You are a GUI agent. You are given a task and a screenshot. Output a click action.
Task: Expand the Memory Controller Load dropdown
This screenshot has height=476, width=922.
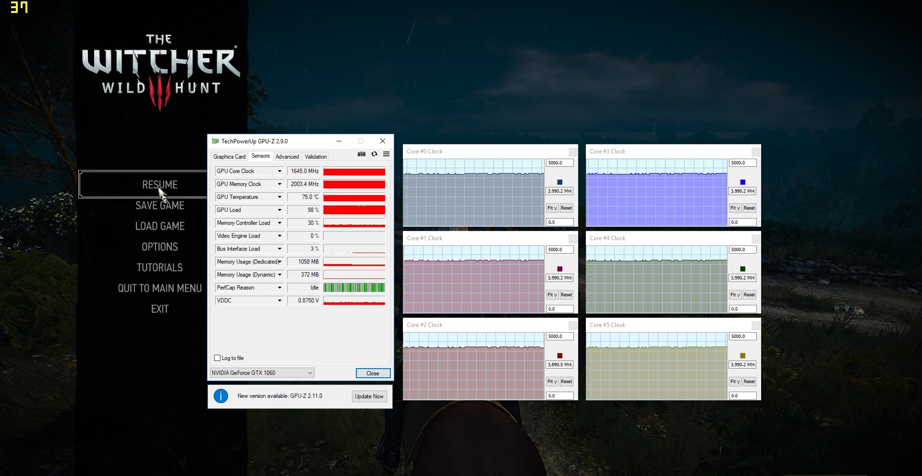point(279,223)
